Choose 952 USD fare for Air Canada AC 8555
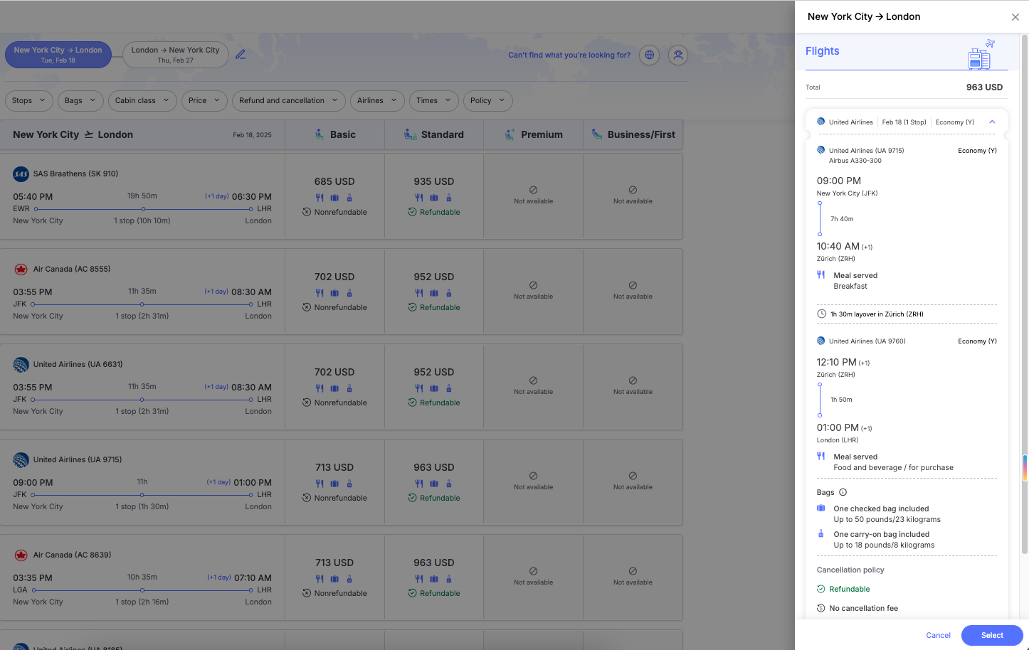 tap(434, 292)
